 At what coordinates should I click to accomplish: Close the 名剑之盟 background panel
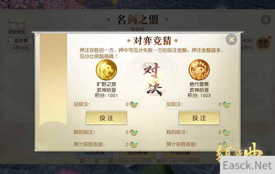tap(266, 20)
